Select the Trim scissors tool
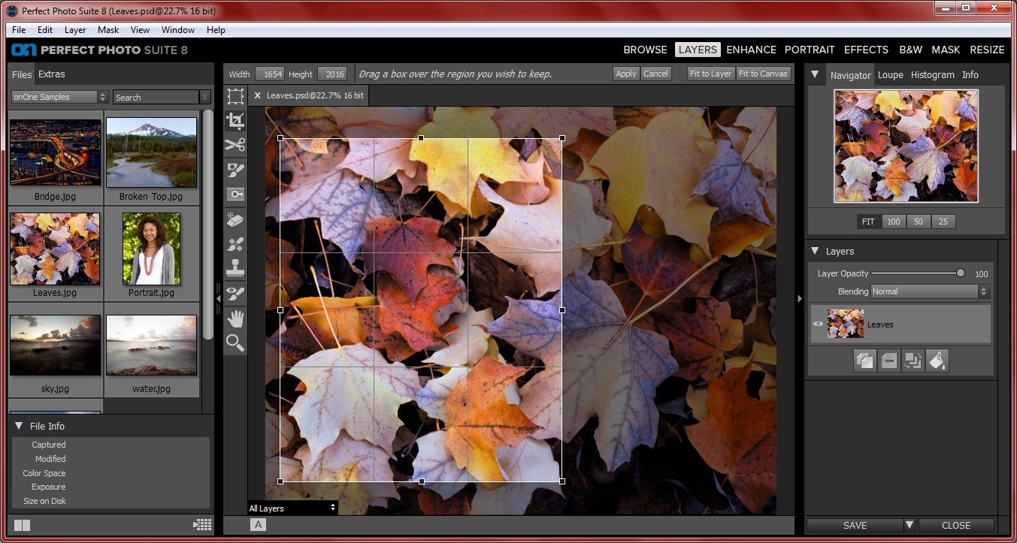This screenshot has height=543, width=1017. coord(236,145)
